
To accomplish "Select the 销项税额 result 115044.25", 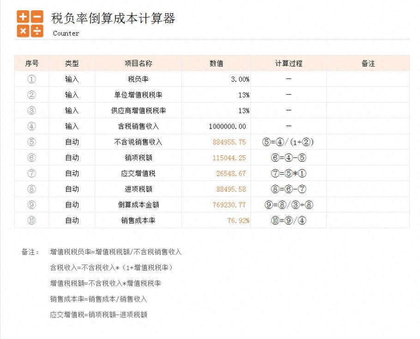I will [229, 158].
